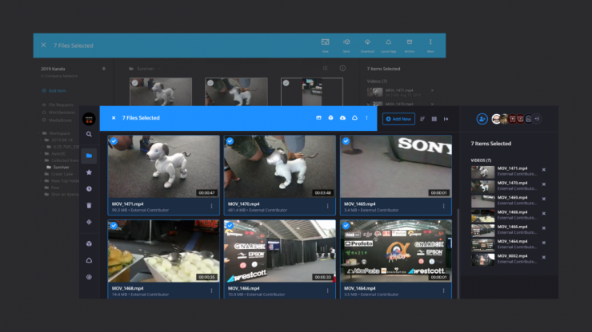Click the MOV_1466.mp4 video thumbnail

tap(280, 251)
